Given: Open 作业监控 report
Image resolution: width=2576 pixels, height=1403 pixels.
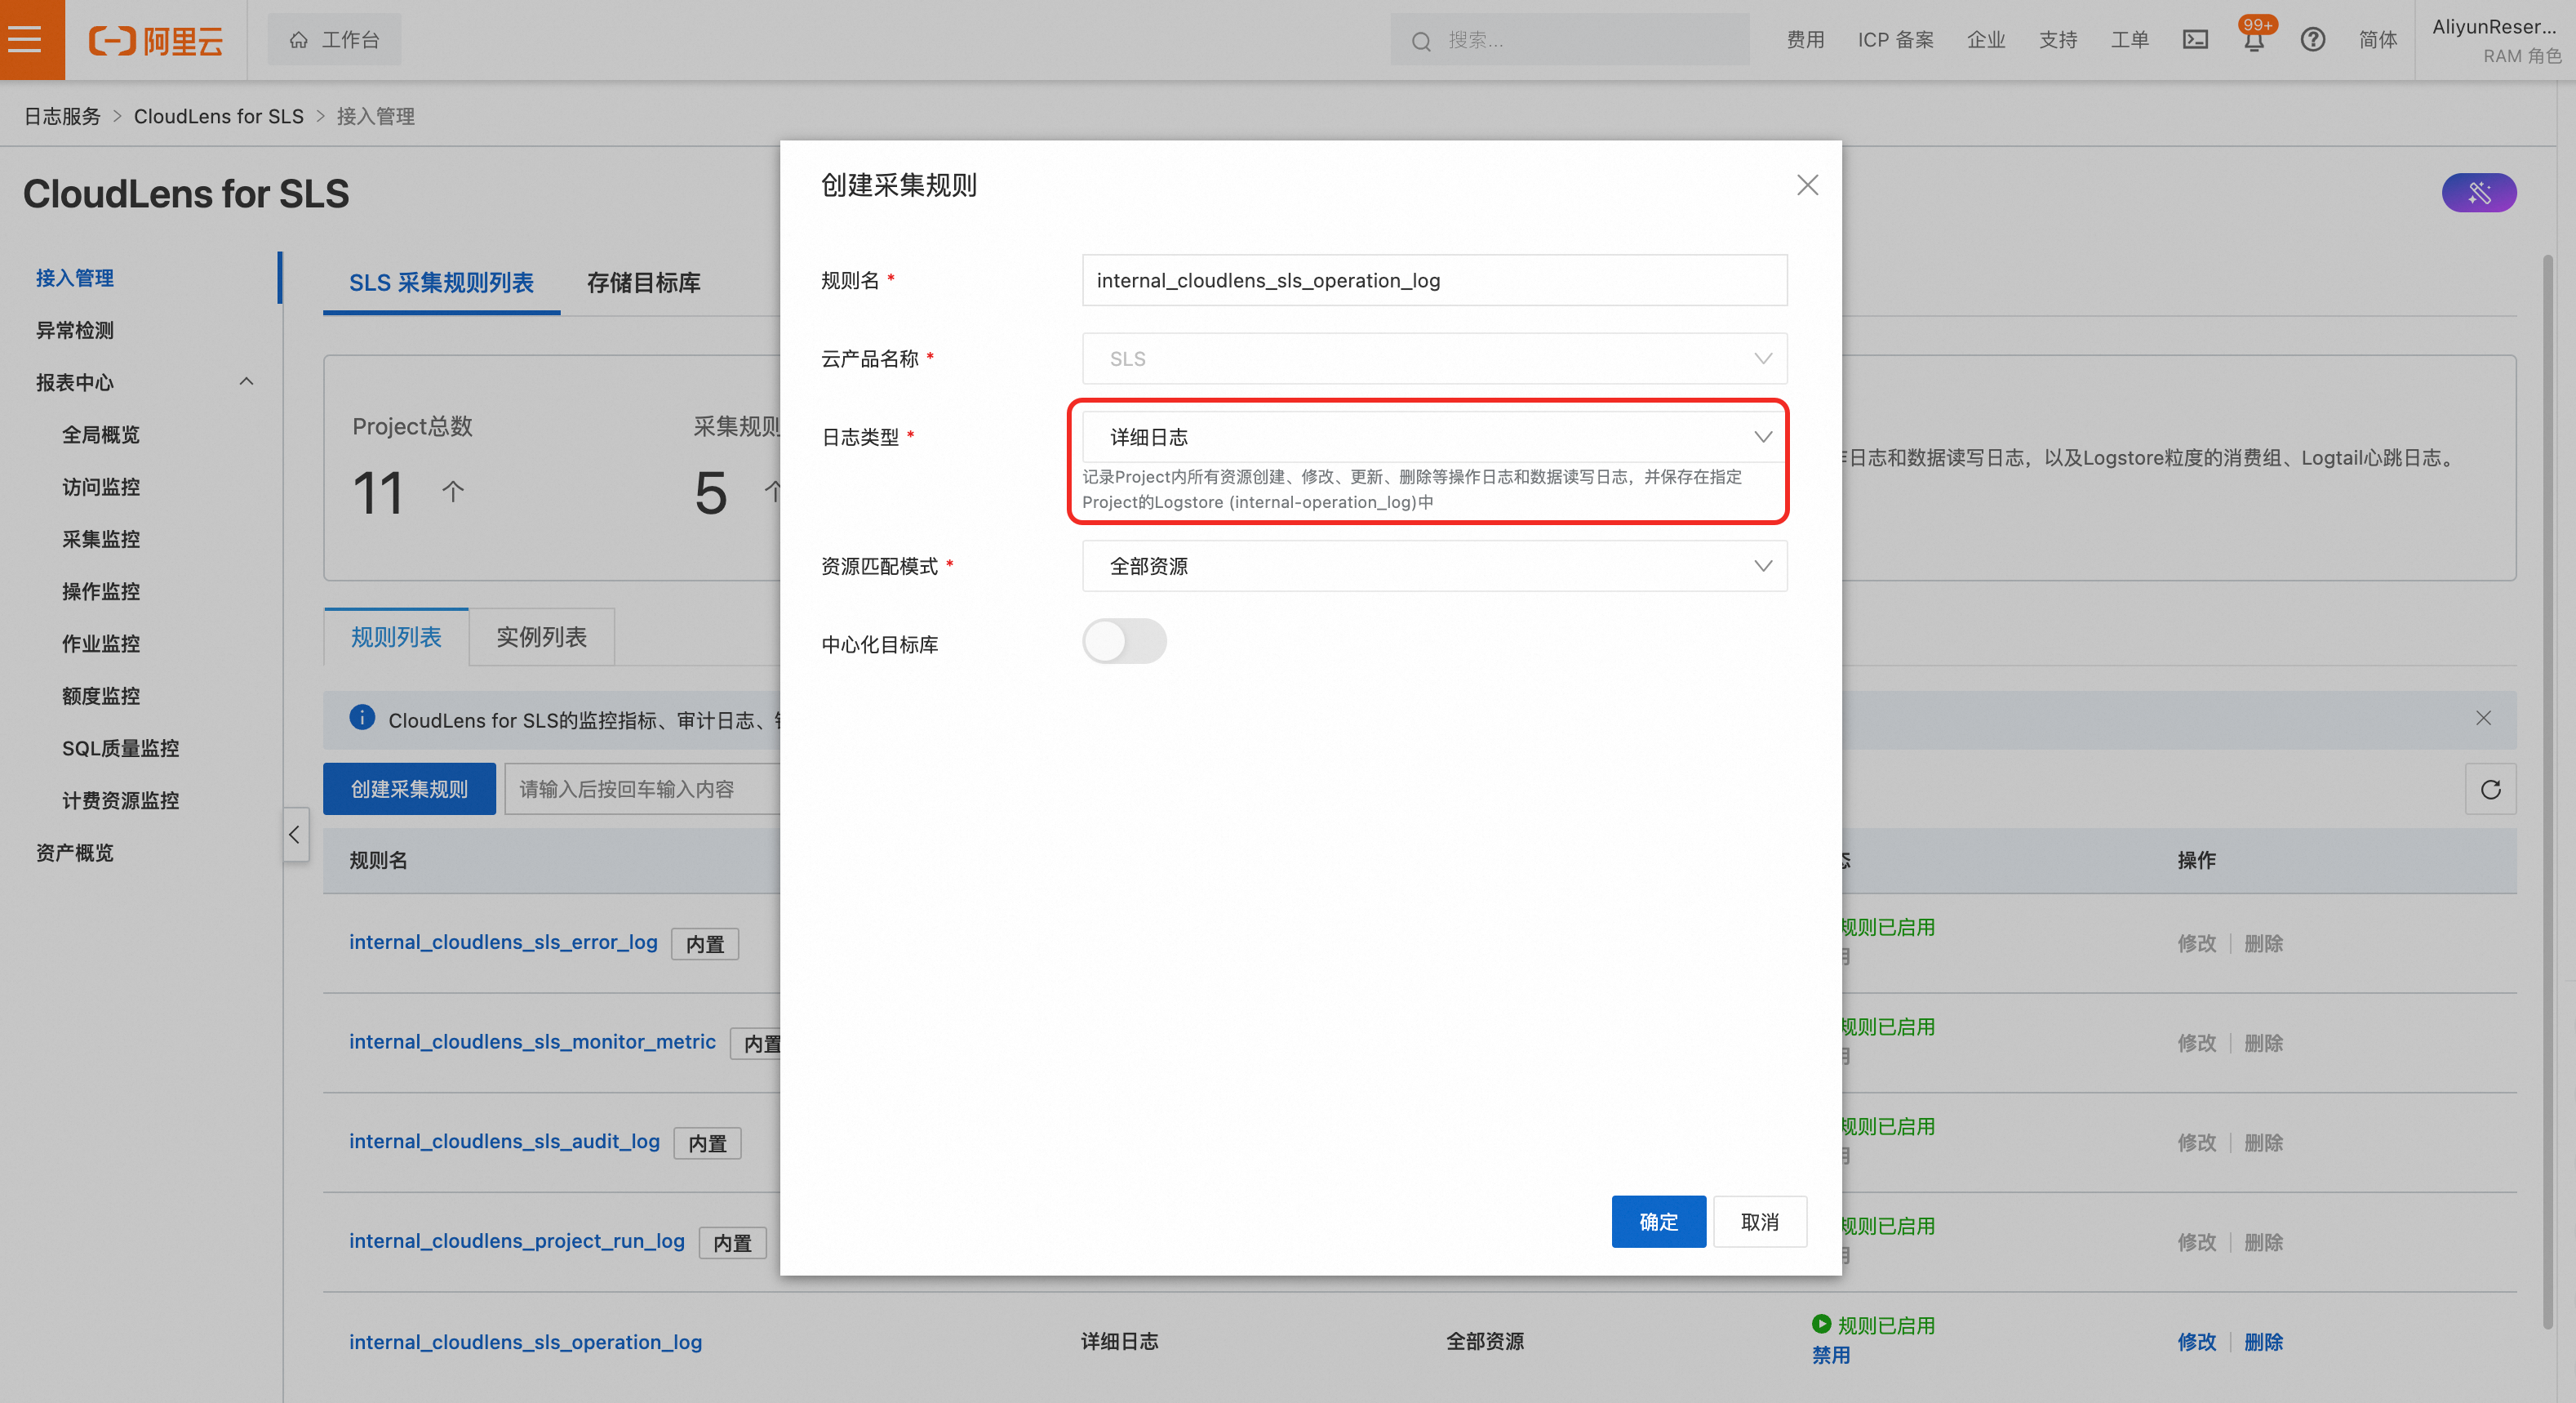Looking at the screenshot, I should 101,644.
